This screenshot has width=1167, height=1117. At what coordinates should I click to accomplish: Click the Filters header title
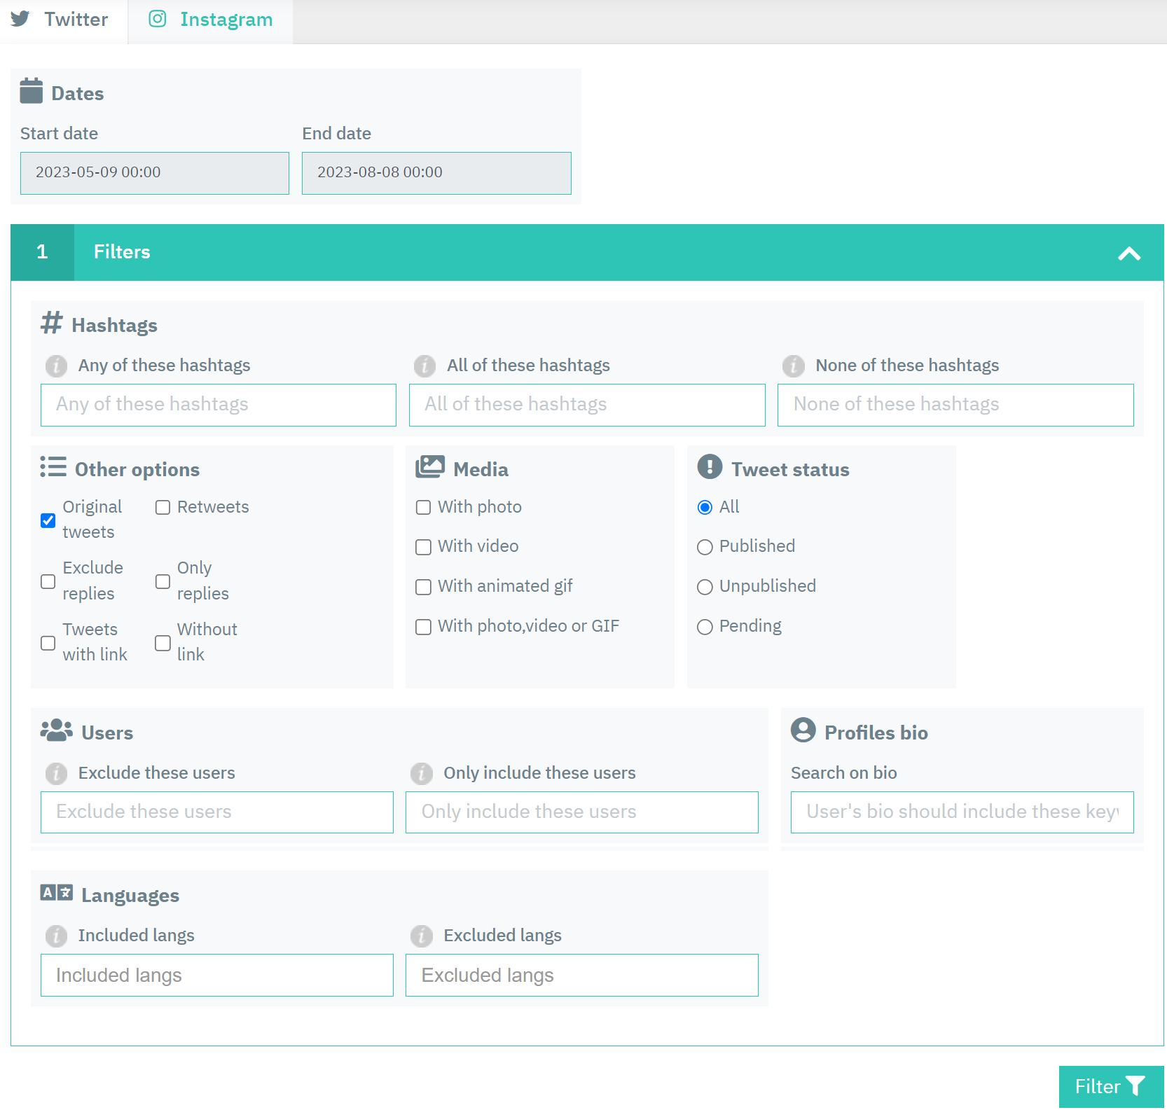pos(122,252)
